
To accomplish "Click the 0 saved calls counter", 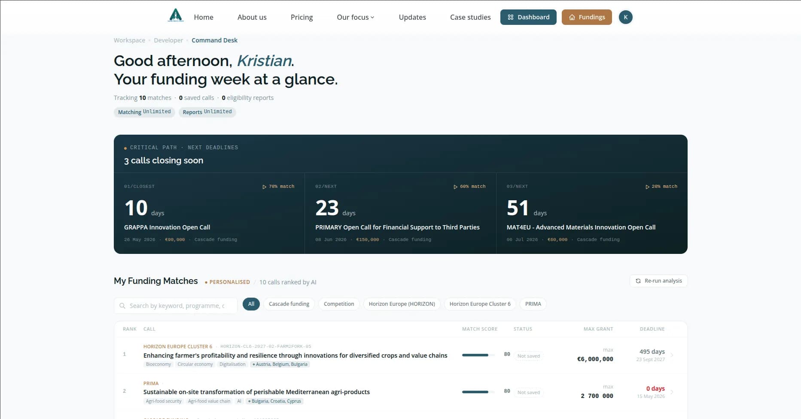I will [196, 98].
